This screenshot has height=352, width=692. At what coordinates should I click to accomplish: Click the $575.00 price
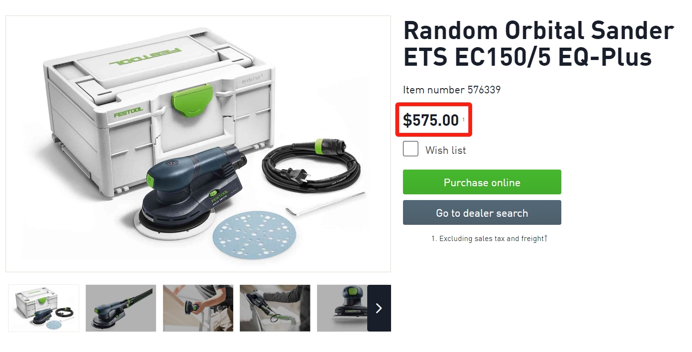pyautogui.click(x=431, y=120)
